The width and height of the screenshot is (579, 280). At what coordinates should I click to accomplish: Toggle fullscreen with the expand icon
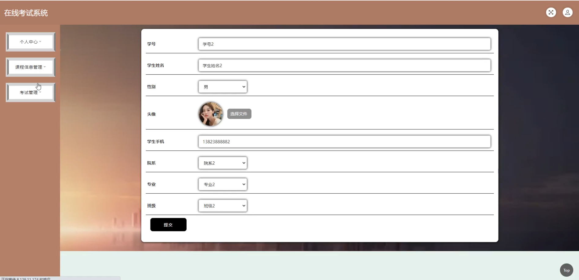point(551,13)
